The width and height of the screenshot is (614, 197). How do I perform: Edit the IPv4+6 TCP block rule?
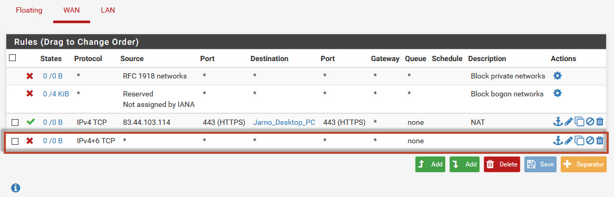pyautogui.click(x=569, y=140)
